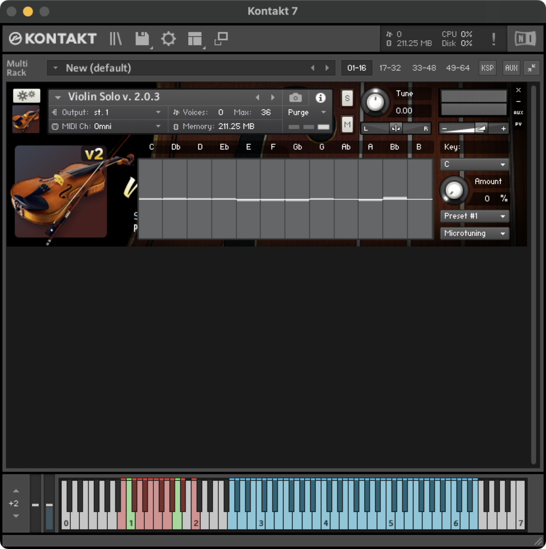Increase volume with plus button

coord(503,129)
